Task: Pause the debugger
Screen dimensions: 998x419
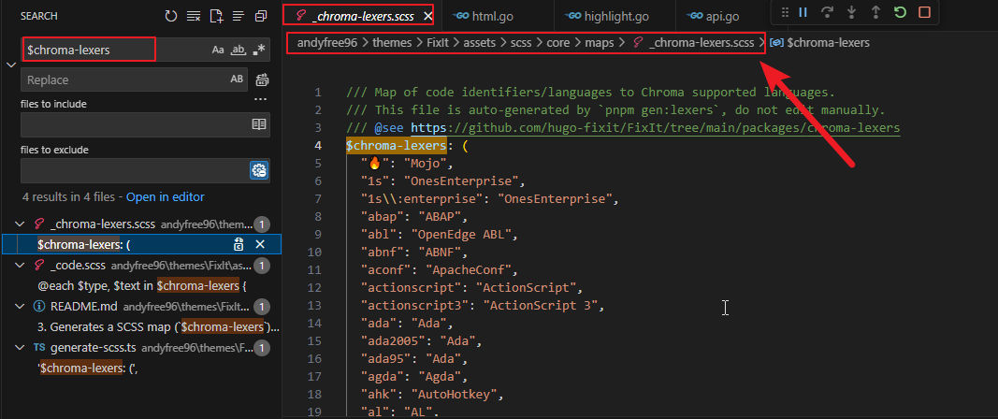Action: coord(803,12)
